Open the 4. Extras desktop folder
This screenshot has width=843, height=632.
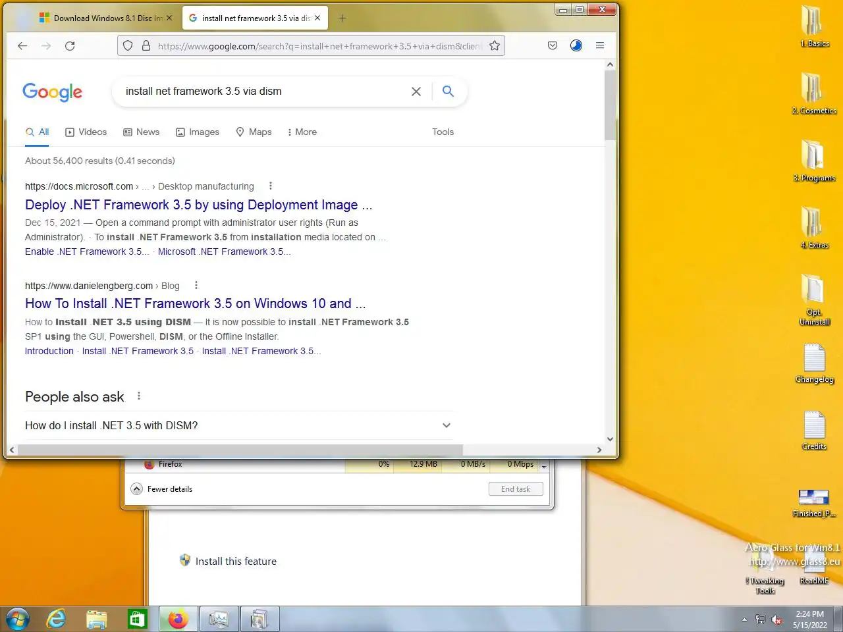coord(814,228)
